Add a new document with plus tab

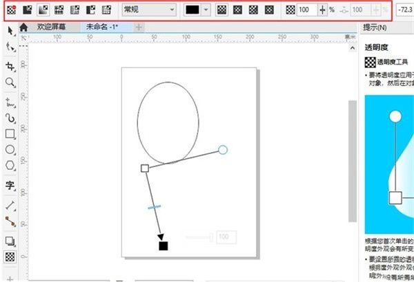click(139, 27)
